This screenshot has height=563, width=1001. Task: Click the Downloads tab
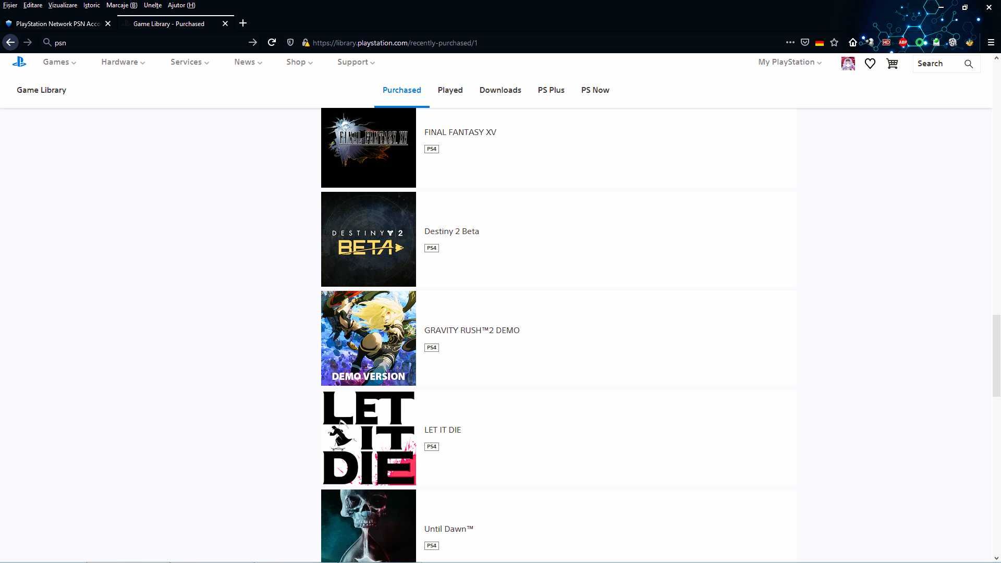500,90
